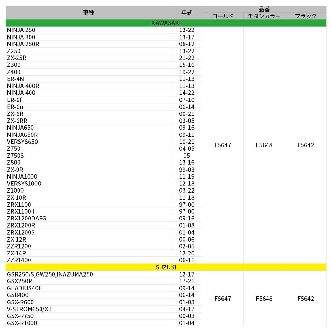
Task: Click the ゴールド sub-header
Action: pos(222,16)
